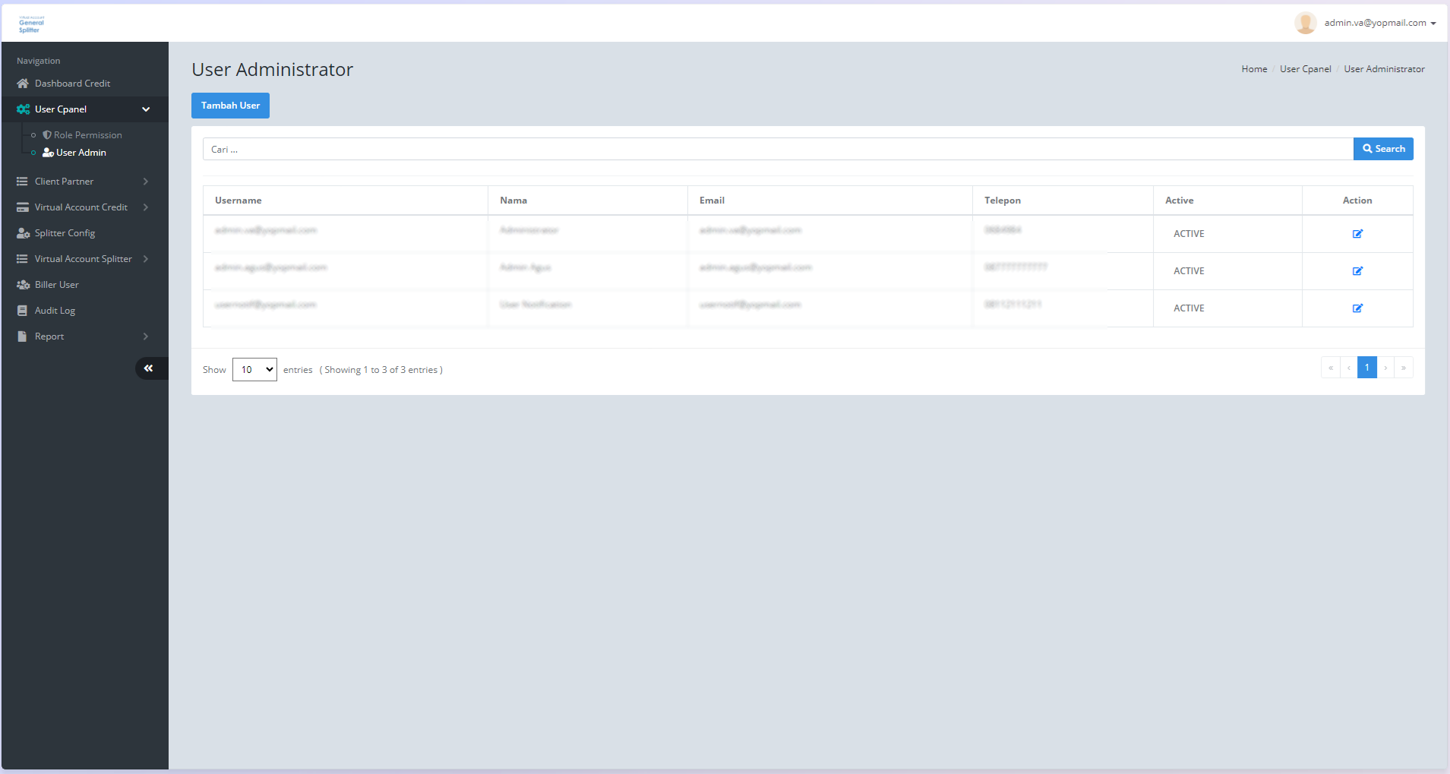Click the edit icon in the second user row
This screenshot has width=1450, height=774.
click(1357, 271)
